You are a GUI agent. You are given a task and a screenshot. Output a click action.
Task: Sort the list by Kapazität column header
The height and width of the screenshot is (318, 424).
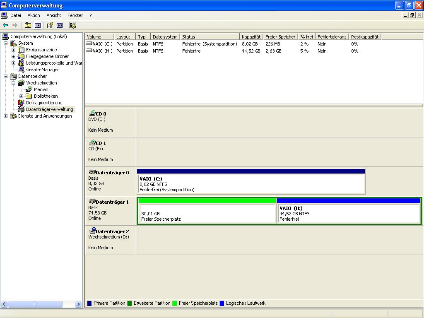251,37
